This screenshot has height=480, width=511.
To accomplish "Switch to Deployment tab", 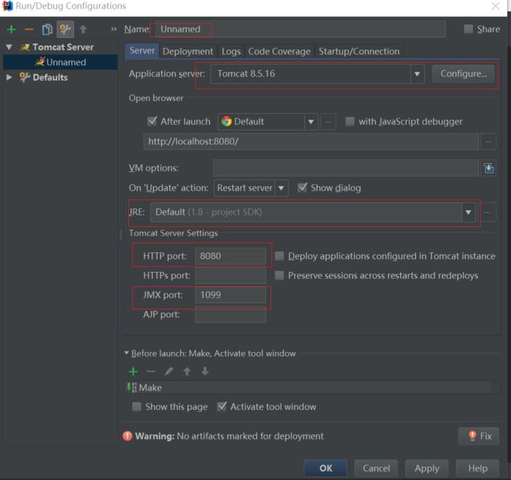I will click(x=188, y=51).
